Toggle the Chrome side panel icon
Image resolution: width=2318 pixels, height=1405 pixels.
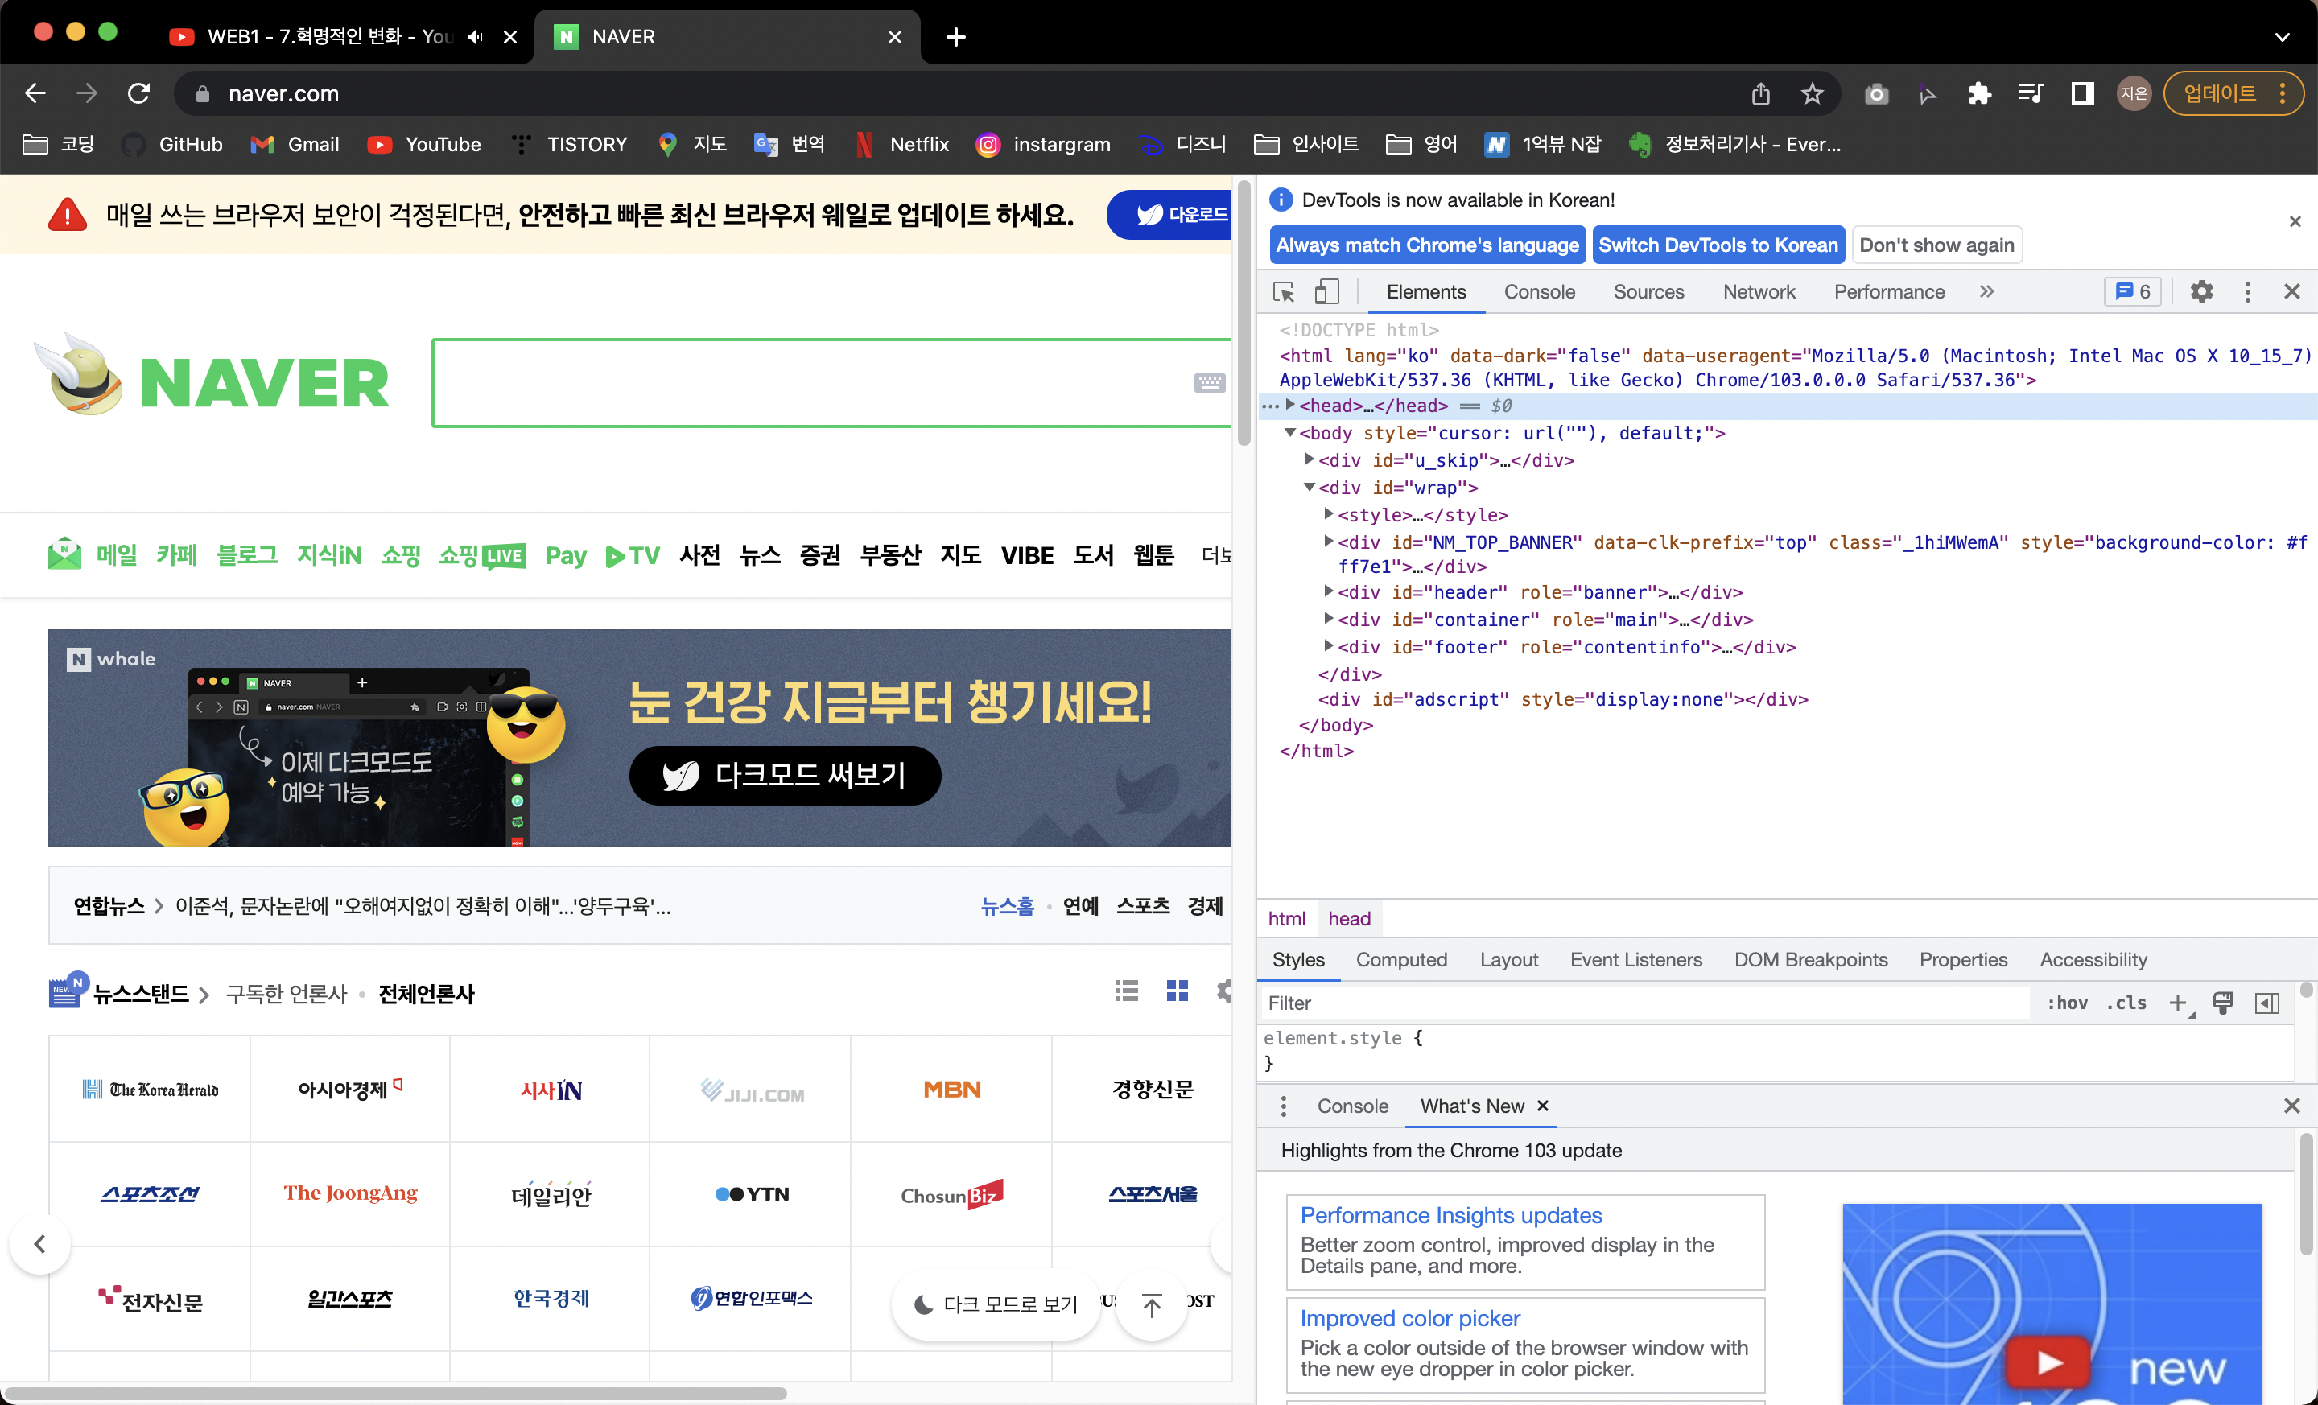[2083, 93]
